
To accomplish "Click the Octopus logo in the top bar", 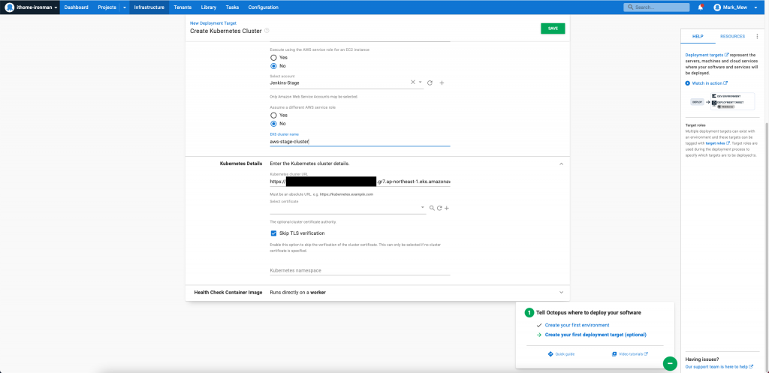I will (x=10, y=8).
